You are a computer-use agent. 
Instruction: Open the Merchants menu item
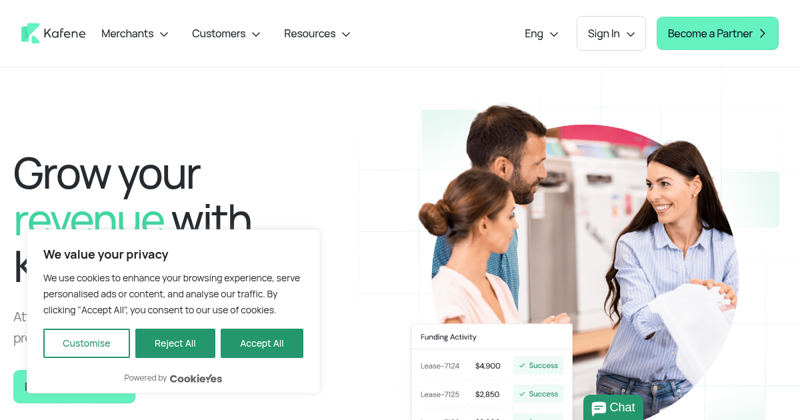(135, 33)
